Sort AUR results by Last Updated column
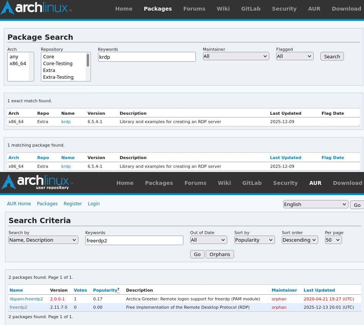This screenshot has height=325, width=364. [319, 290]
